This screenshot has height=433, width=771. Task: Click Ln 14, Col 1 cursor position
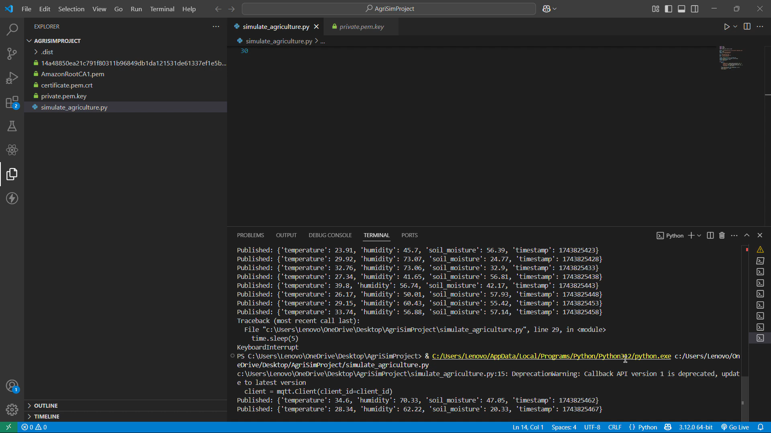point(528,427)
